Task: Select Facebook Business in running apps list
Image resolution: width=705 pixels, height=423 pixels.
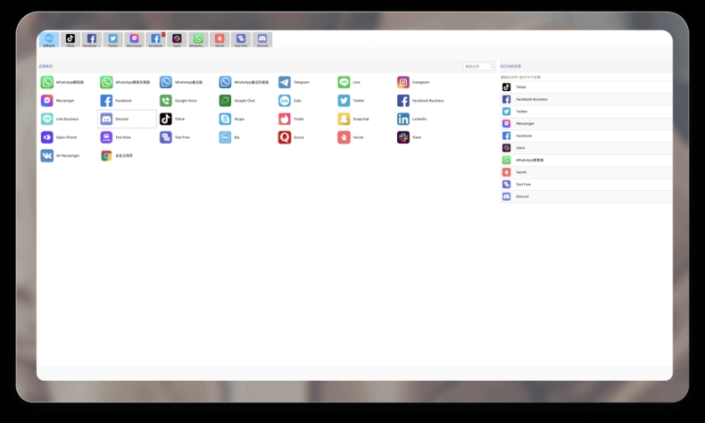Action: pyautogui.click(x=532, y=99)
